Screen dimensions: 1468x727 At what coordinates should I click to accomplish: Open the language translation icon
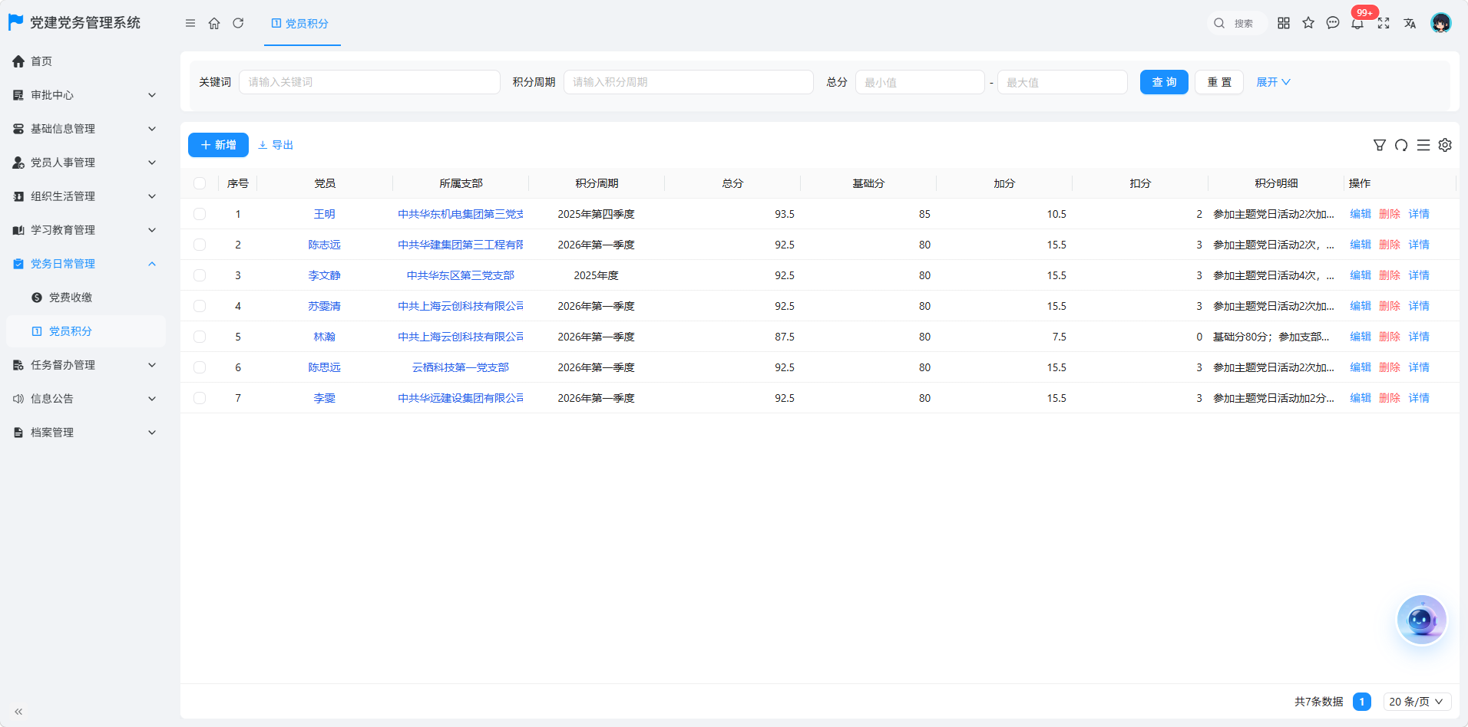pyautogui.click(x=1410, y=23)
